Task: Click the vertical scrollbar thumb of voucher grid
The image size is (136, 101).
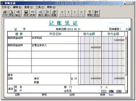Action: click(x=126, y=57)
